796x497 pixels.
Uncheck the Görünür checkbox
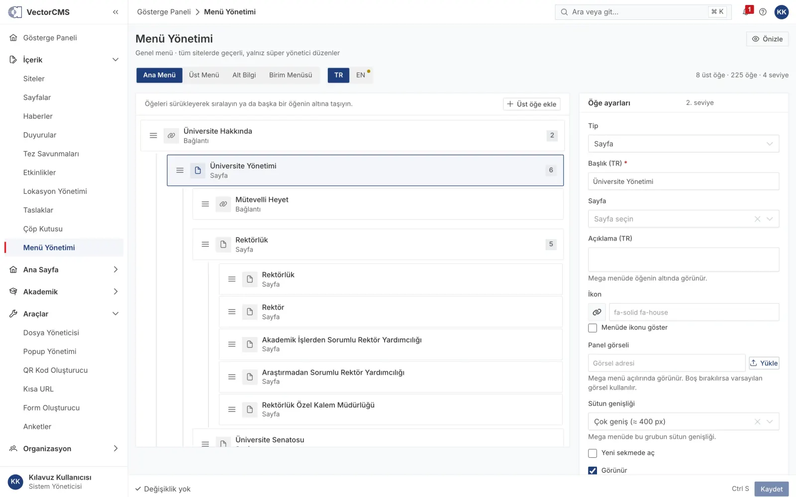[593, 471]
